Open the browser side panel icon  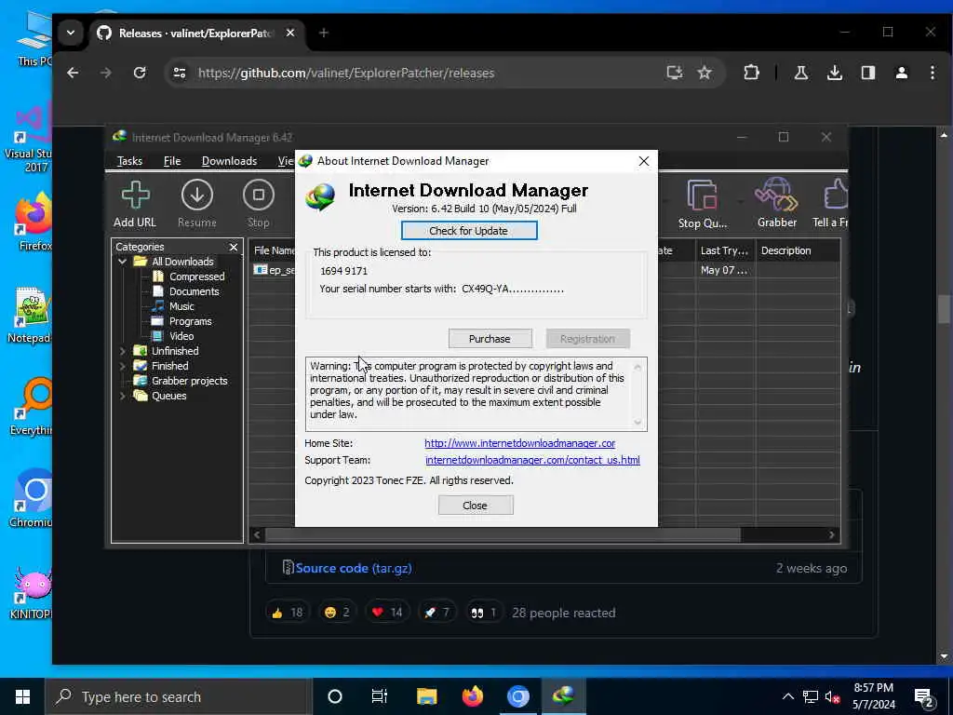click(868, 73)
